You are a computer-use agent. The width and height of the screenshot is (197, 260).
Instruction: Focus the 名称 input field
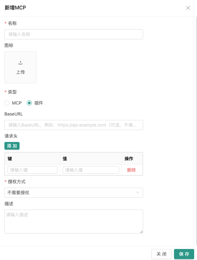[x=73, y=34]
